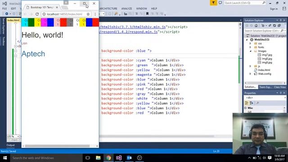
Task: Open Visual Studio from the taskbar
Action: (x=119, y=158)
